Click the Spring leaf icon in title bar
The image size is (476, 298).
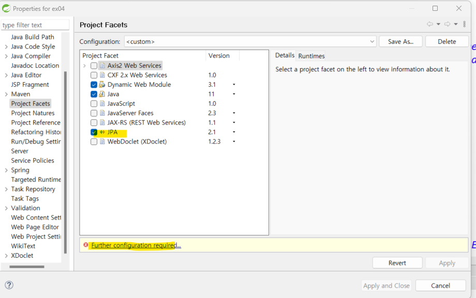[x=6, y=8]
